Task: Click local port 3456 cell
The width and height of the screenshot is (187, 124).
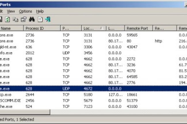Action: [88, 53]
